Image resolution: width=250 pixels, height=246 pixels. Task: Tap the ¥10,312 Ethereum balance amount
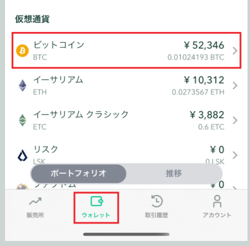(204, 80)
